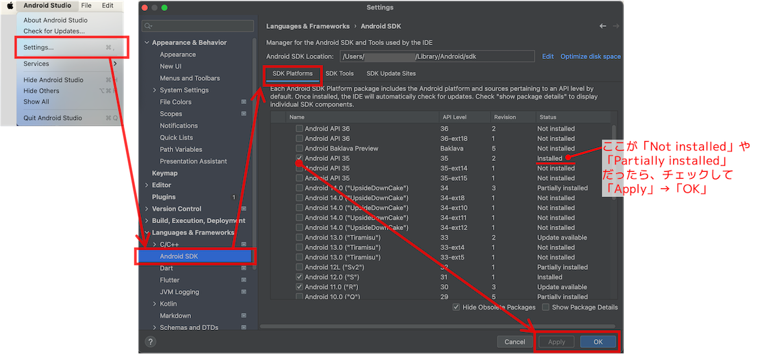Expand the C/C++ node

point(154,244)
